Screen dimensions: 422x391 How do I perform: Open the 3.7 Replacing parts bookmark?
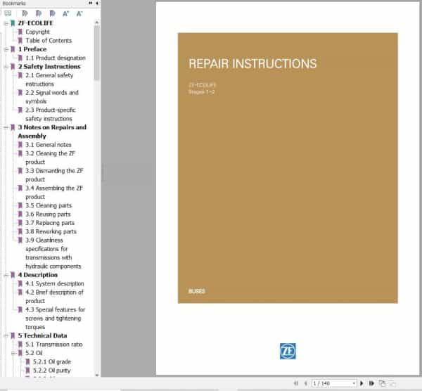[x=50, y=223]
